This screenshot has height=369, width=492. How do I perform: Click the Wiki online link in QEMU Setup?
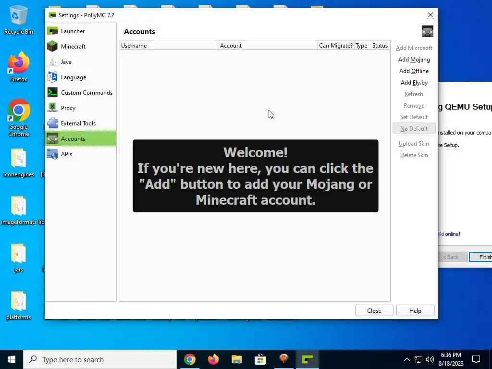tap(449, 234)
